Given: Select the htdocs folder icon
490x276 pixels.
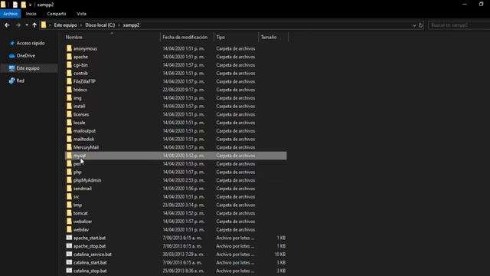Looking at the screenshot, I should pos(69,90).
